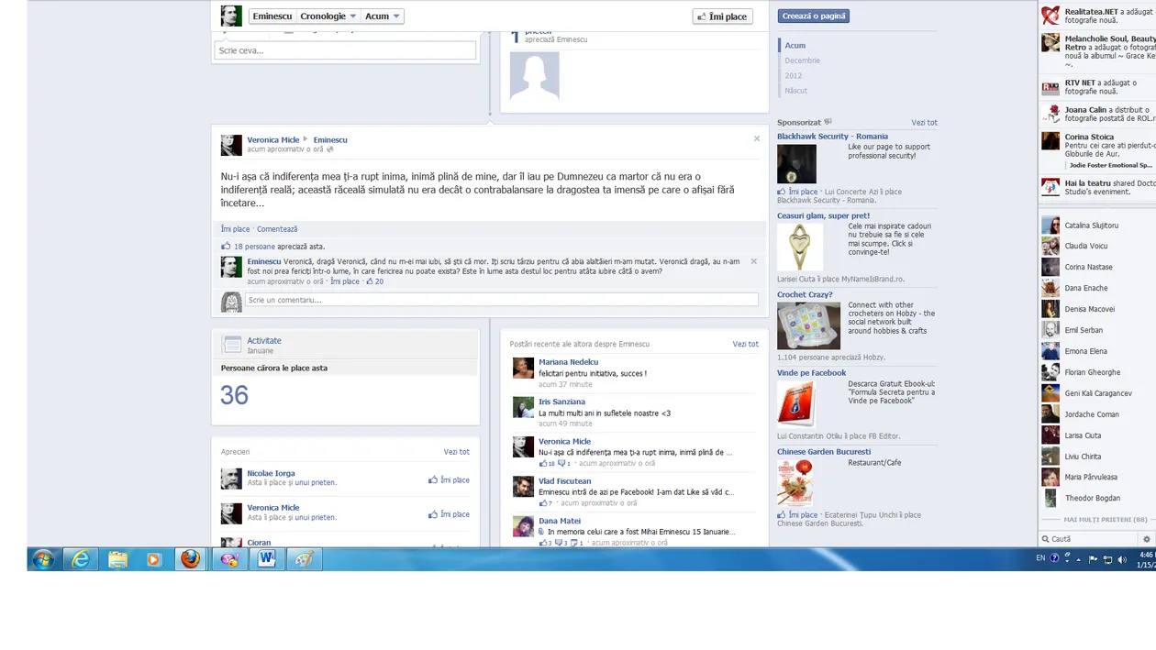Select Decembrie in the timeline navigator
Viewport: 1156px width, 650px height.
tap(802, 61)
